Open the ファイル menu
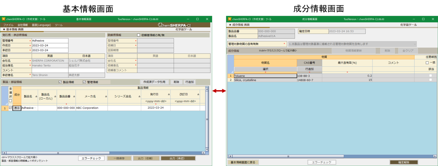This screenshot has height=166, width=438. click(x=8, y=25)
